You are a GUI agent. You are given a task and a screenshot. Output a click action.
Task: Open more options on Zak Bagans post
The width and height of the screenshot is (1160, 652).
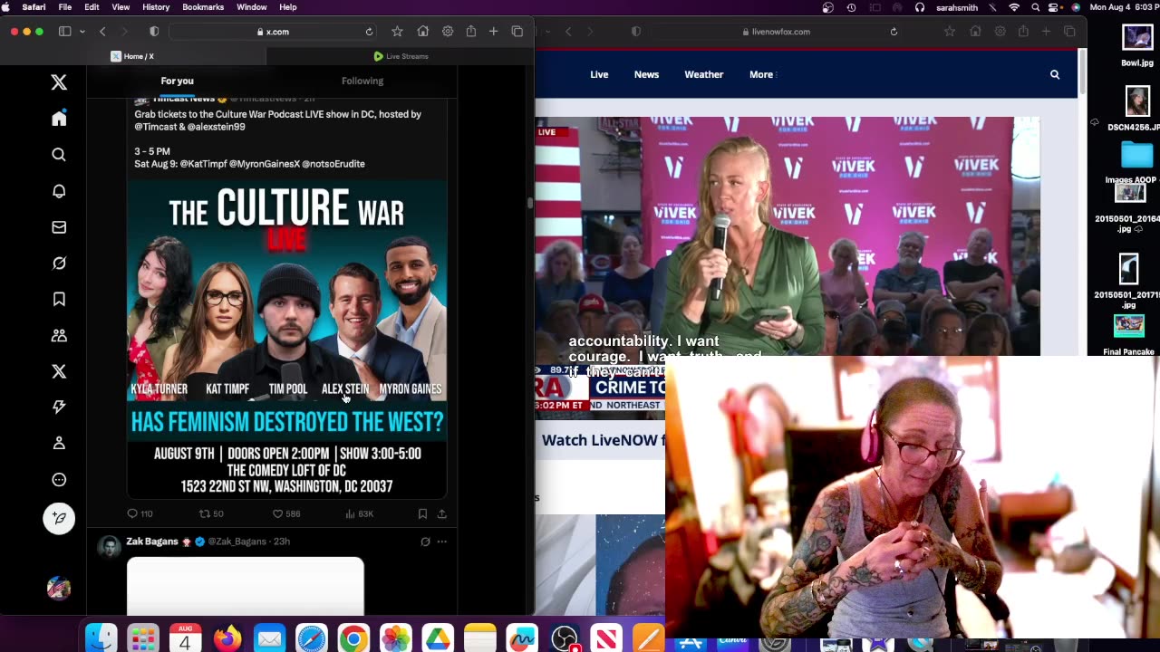tap(442, 542)
